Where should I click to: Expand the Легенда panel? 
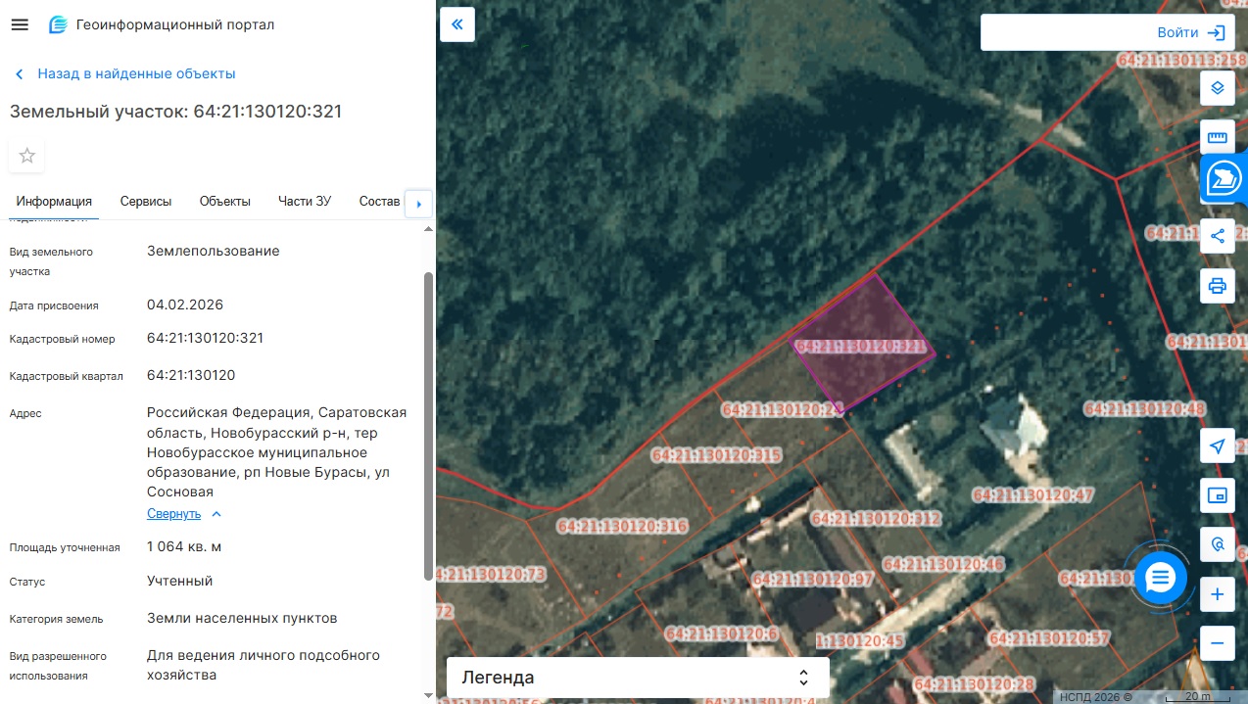(638, 678)
